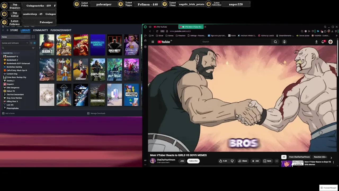This screenshot has height=191, width=339.
Task: Open Manage Downloads in Steam
Action: click(96, 113)
